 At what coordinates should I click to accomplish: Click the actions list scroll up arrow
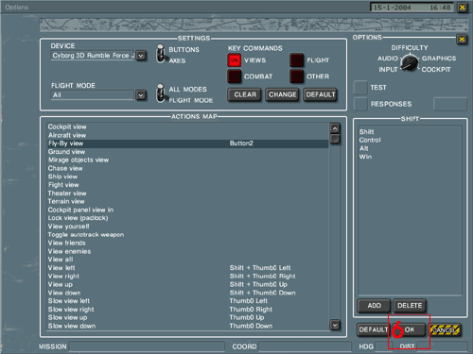tap(335, 128)
